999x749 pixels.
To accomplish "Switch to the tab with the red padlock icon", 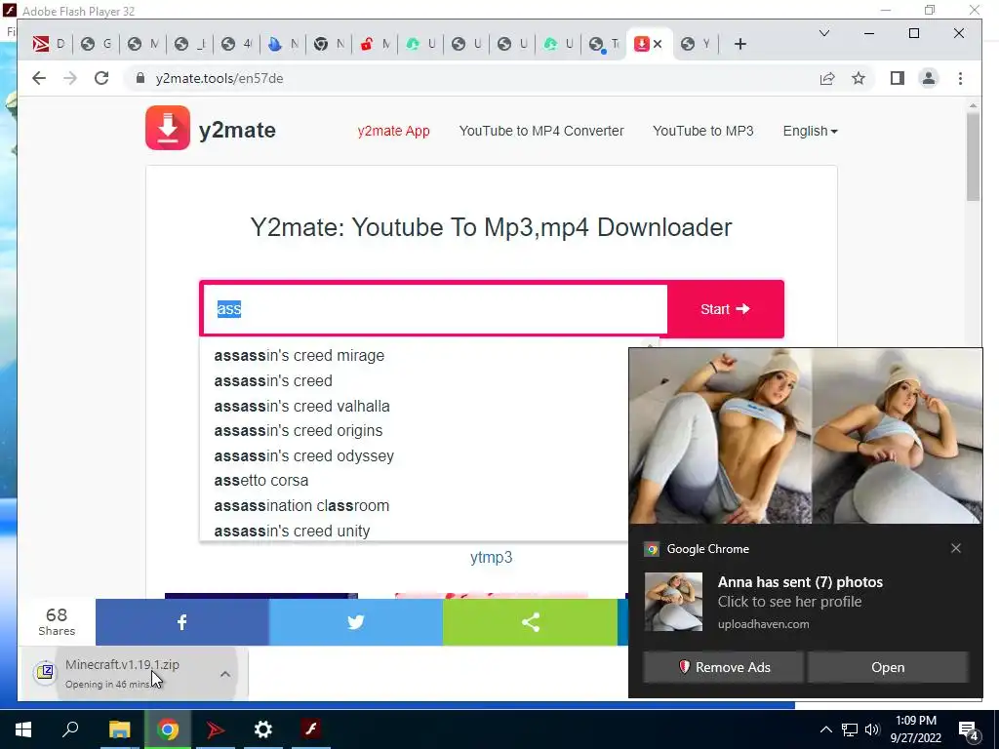I will click(375, 44).
